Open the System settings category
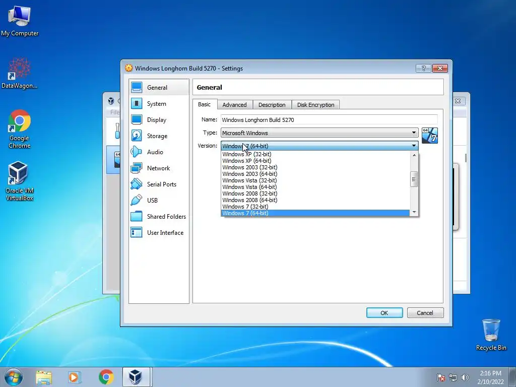This screenshot has width=516, height=387. coord(159,104)
